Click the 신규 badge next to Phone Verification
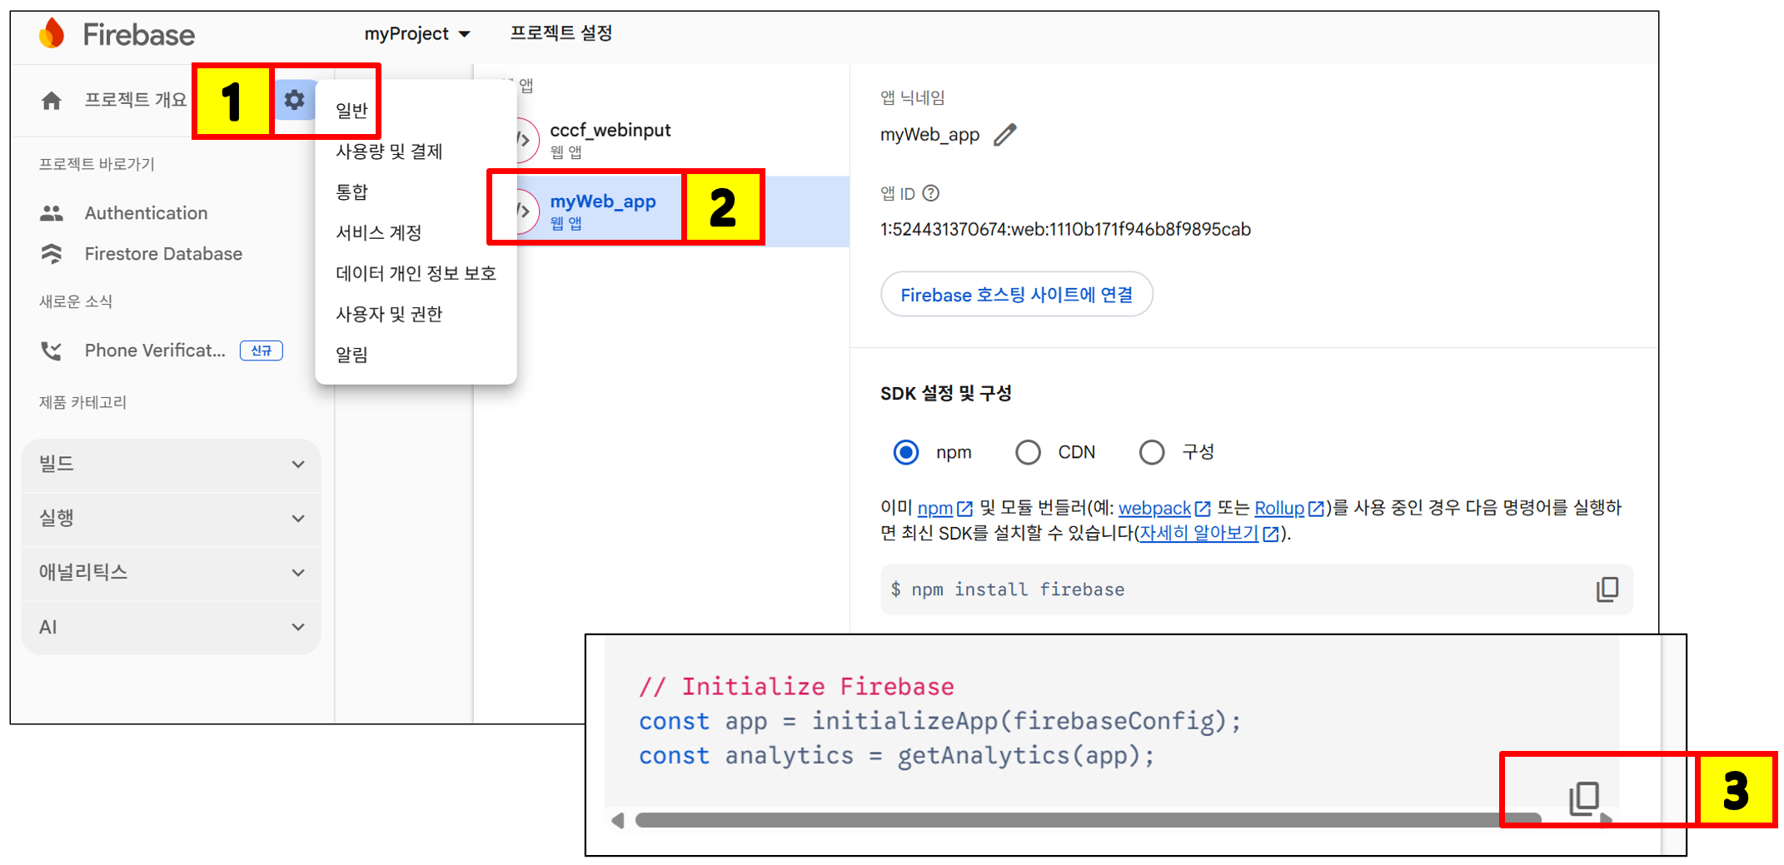The width and height of the screenshot is (1784, 865). (x=262, y=350)
